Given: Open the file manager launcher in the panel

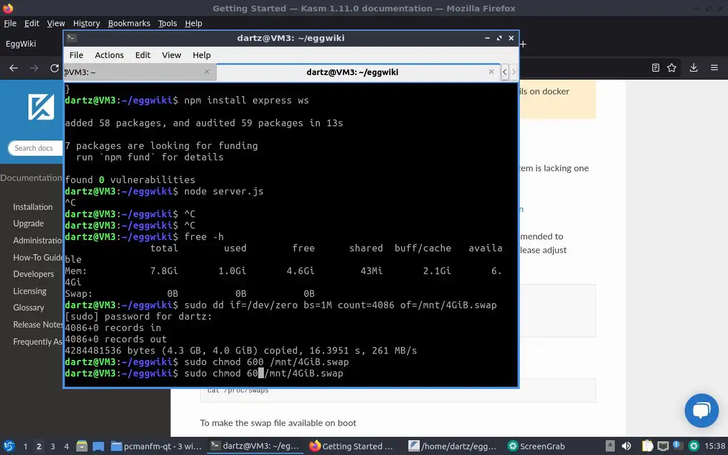Looking at the screenshot, I should coord(81,446).
